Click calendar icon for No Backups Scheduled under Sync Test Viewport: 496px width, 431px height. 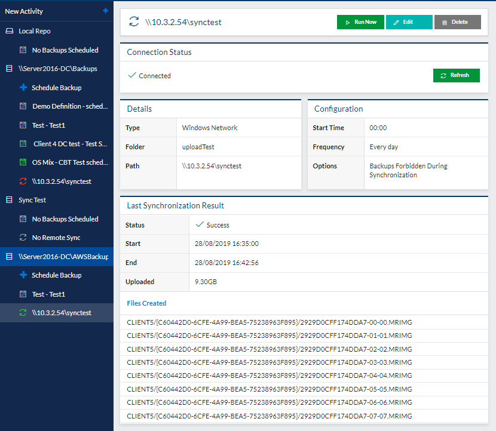(x=23, y=219)
